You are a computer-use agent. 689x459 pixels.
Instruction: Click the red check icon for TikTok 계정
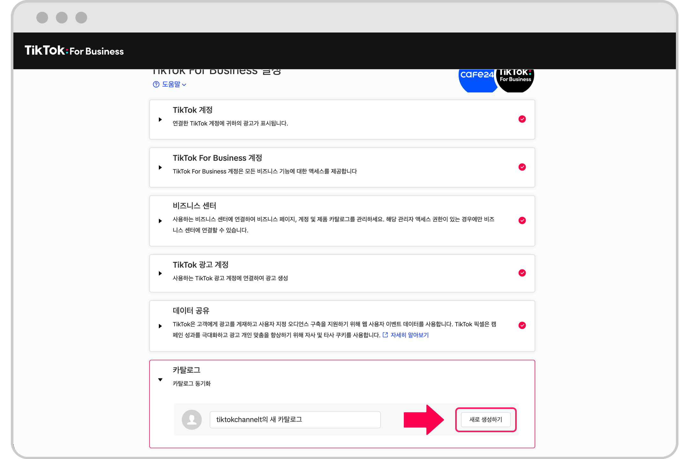click(522, 119)
